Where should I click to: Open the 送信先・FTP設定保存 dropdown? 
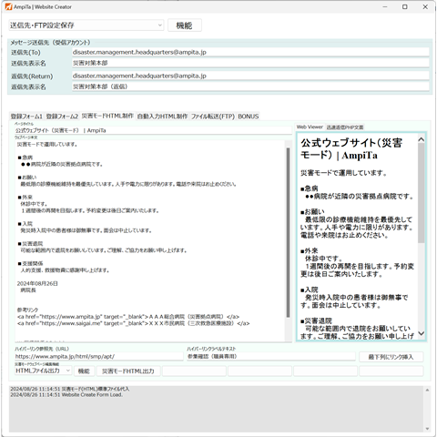86,25
